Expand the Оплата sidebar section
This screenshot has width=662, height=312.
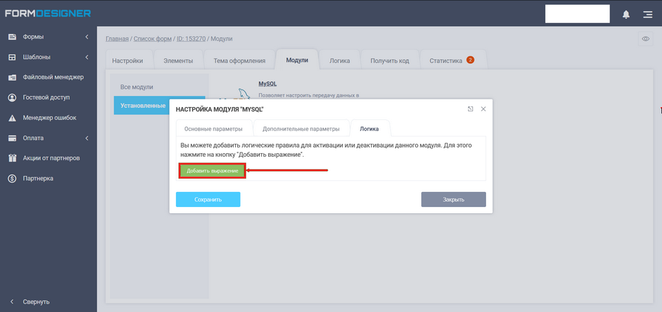48,138
